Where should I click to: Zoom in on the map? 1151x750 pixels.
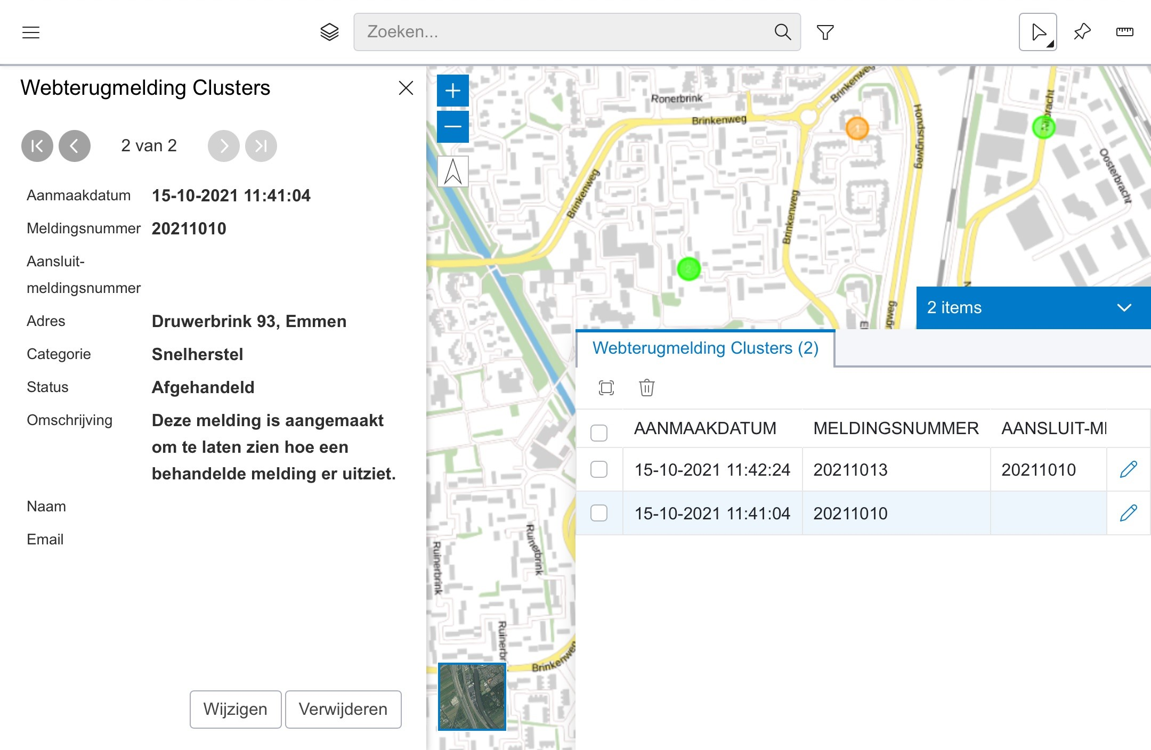452,91
